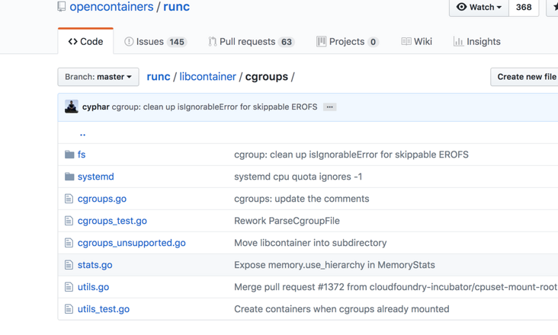Open the Wiki tab
The width and height of the screenshot is (558, 335).
coord(416,42)
